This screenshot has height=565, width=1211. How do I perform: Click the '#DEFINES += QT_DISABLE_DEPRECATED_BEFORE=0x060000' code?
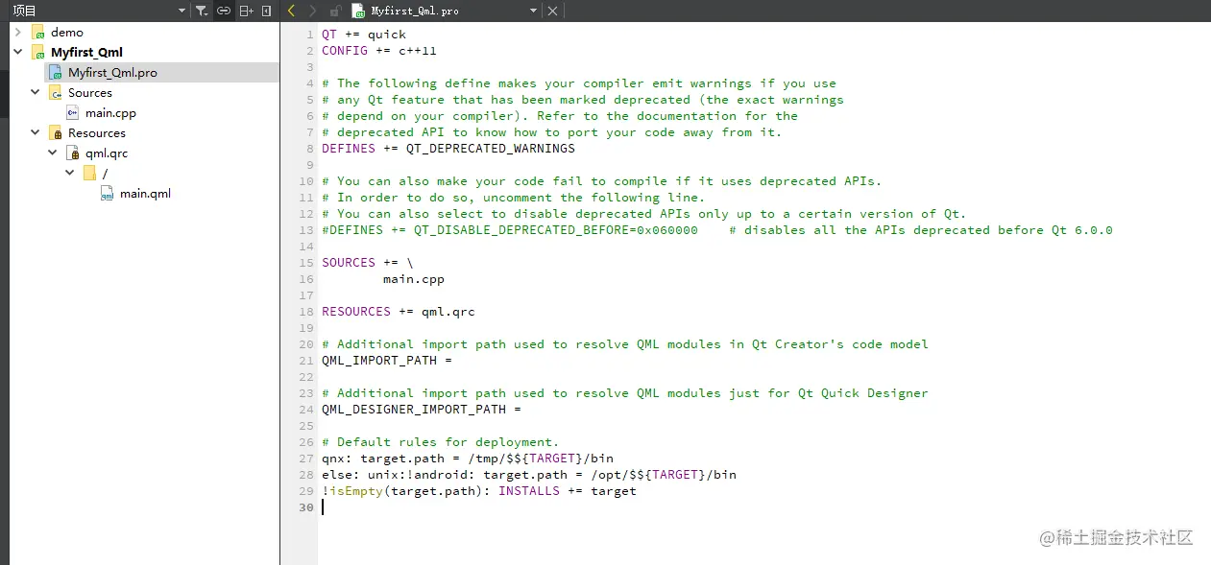click(x=510, y=229)
